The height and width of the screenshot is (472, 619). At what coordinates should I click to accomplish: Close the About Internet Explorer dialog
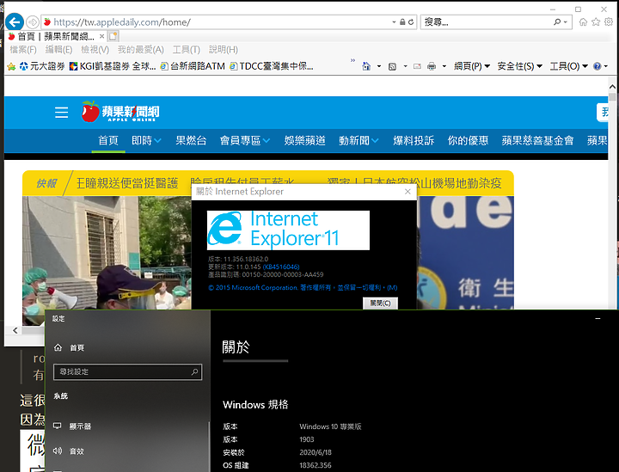pyautogui.click(x=408, y=192)
